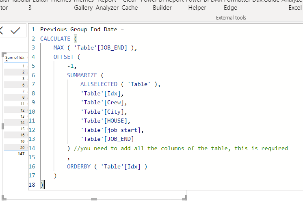Image resolution: width=303 pixels, height=207 pixels.
Task: Select the row with Idx 6
Action: coord(16,85)
